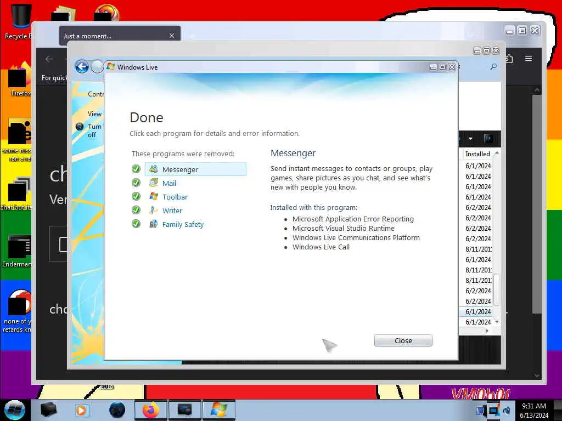
Task: Click the Windows Live taskbar button
Action: coord(218,410)
